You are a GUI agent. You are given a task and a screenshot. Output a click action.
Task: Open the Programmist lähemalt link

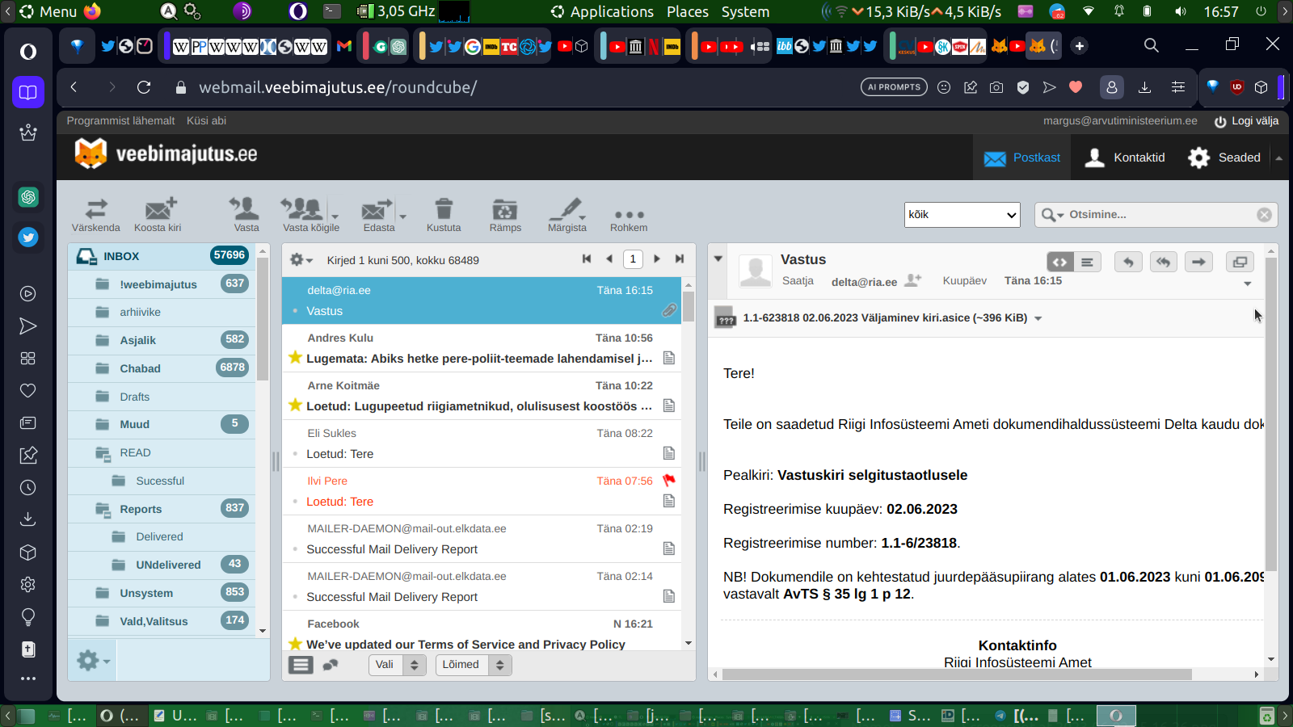click(x=120, y=121)
